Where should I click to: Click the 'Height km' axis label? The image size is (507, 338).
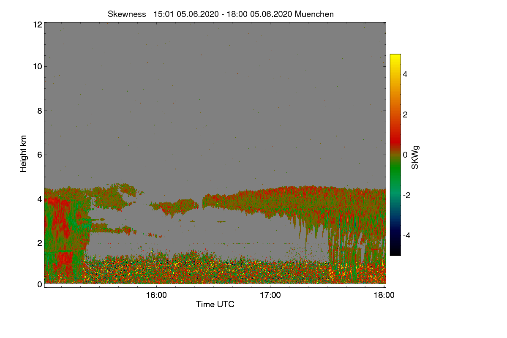pos(24,154)
